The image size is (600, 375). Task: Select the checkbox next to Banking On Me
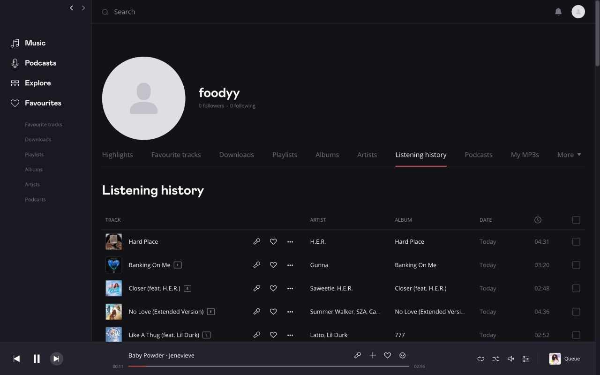click(576, 265)
